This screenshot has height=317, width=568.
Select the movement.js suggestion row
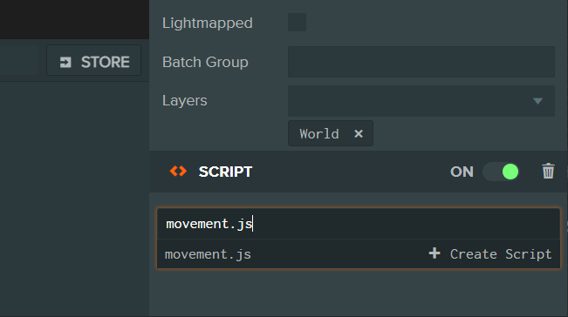(359, 254)
